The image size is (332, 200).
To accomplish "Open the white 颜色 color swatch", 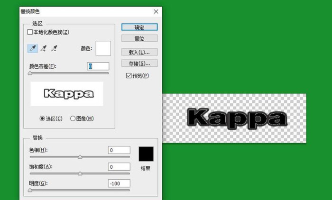I will tap(103, 48).
